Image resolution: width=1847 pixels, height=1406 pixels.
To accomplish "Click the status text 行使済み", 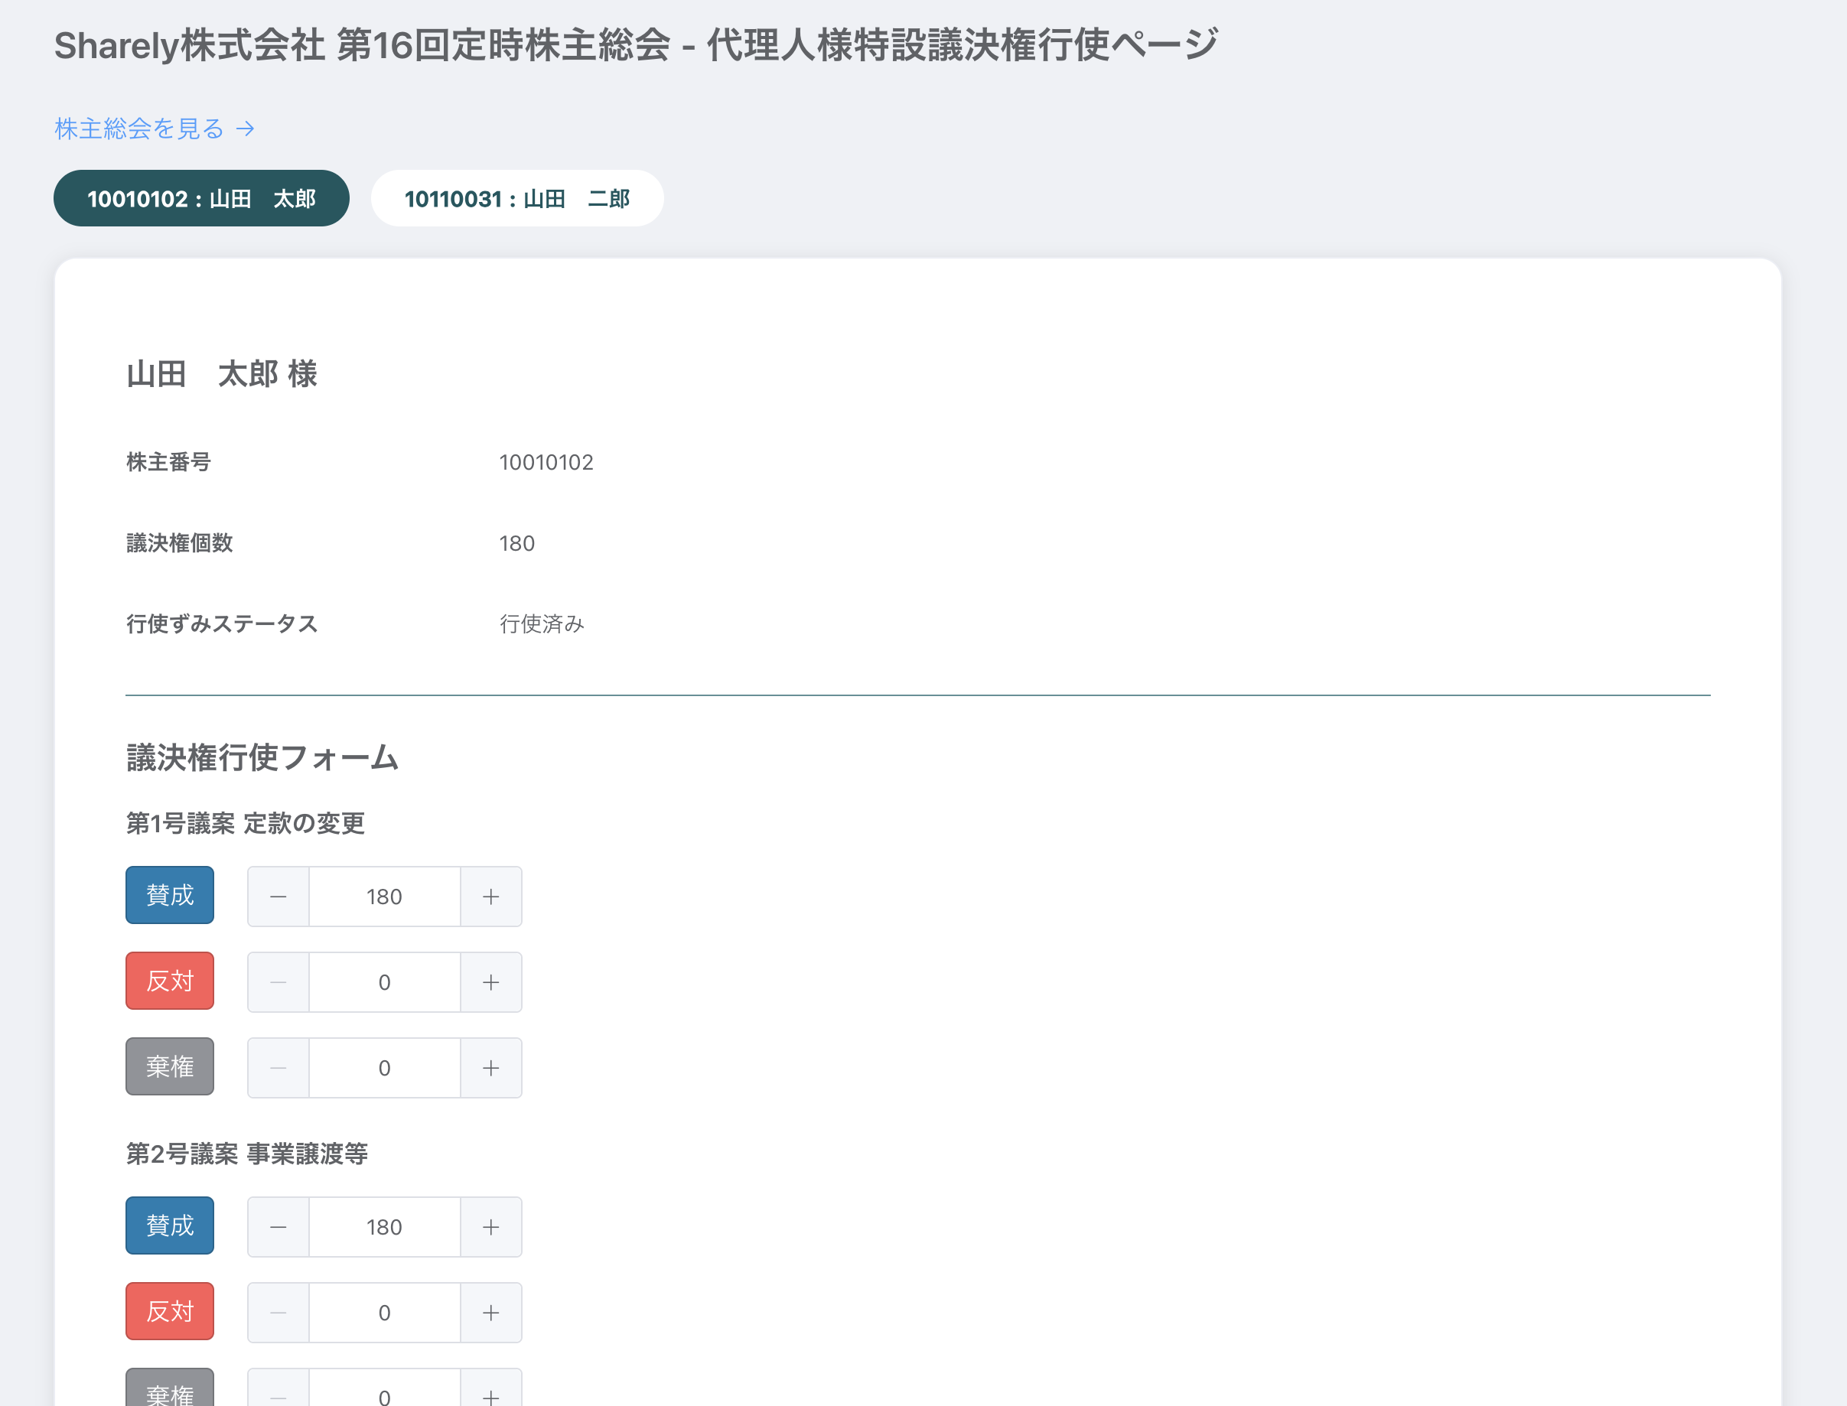I will [x=542, y=623].
